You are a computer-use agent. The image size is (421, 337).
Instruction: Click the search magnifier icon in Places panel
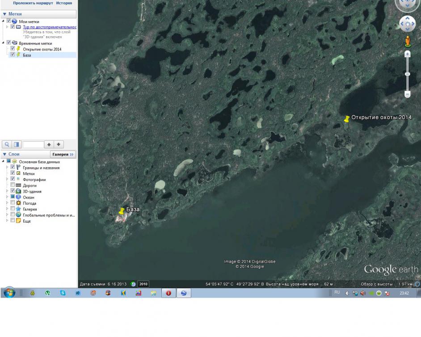click(x=7, y=144)
